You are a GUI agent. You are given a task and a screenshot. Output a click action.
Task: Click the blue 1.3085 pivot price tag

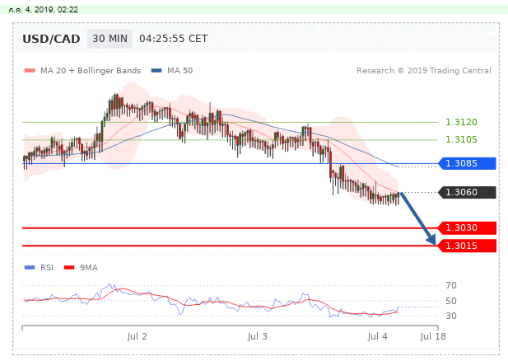(x=467, y=163)
